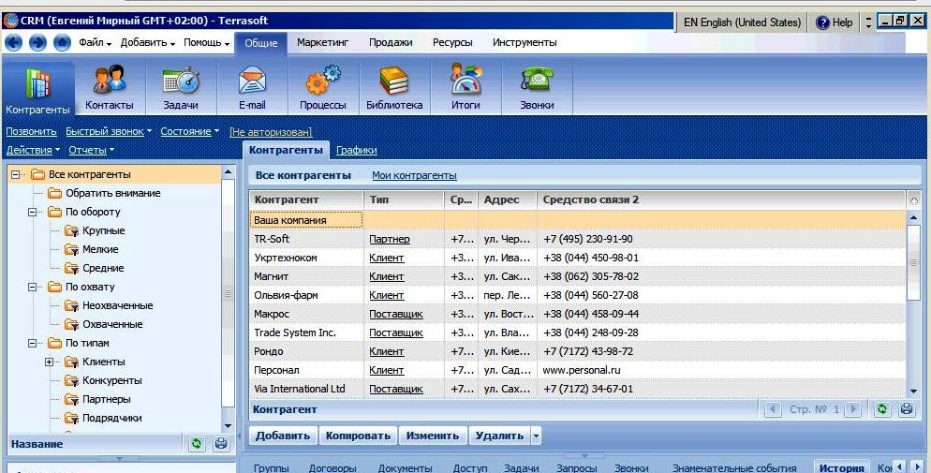The height and width of the screenshot is (473, 931).
Task: Switch to the Маркетинг tab
Action: [x=323, y=43]
